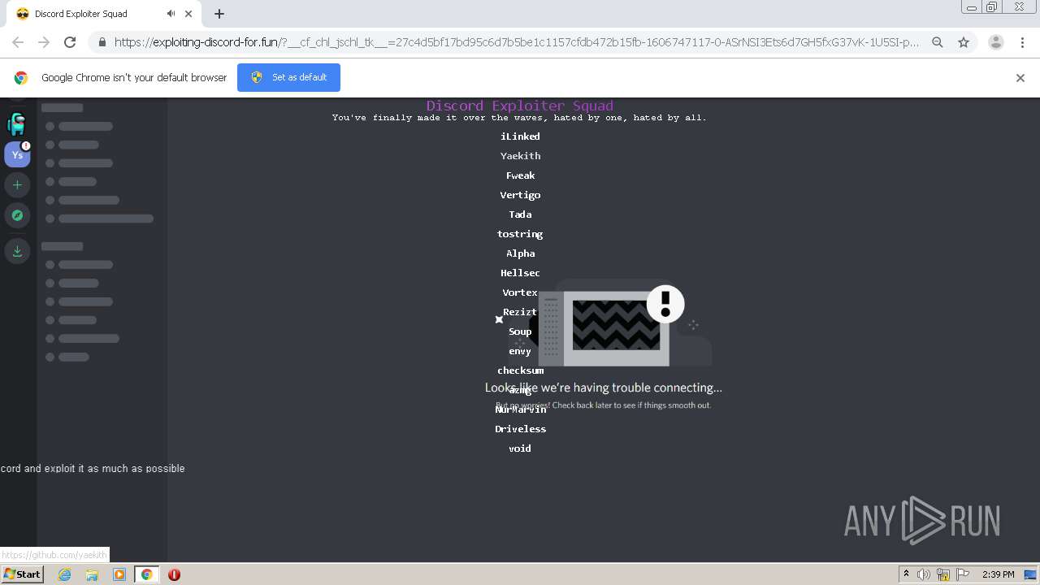Set Chrome as default browser
Screen dimensions: 1040x585
point(288,77)
